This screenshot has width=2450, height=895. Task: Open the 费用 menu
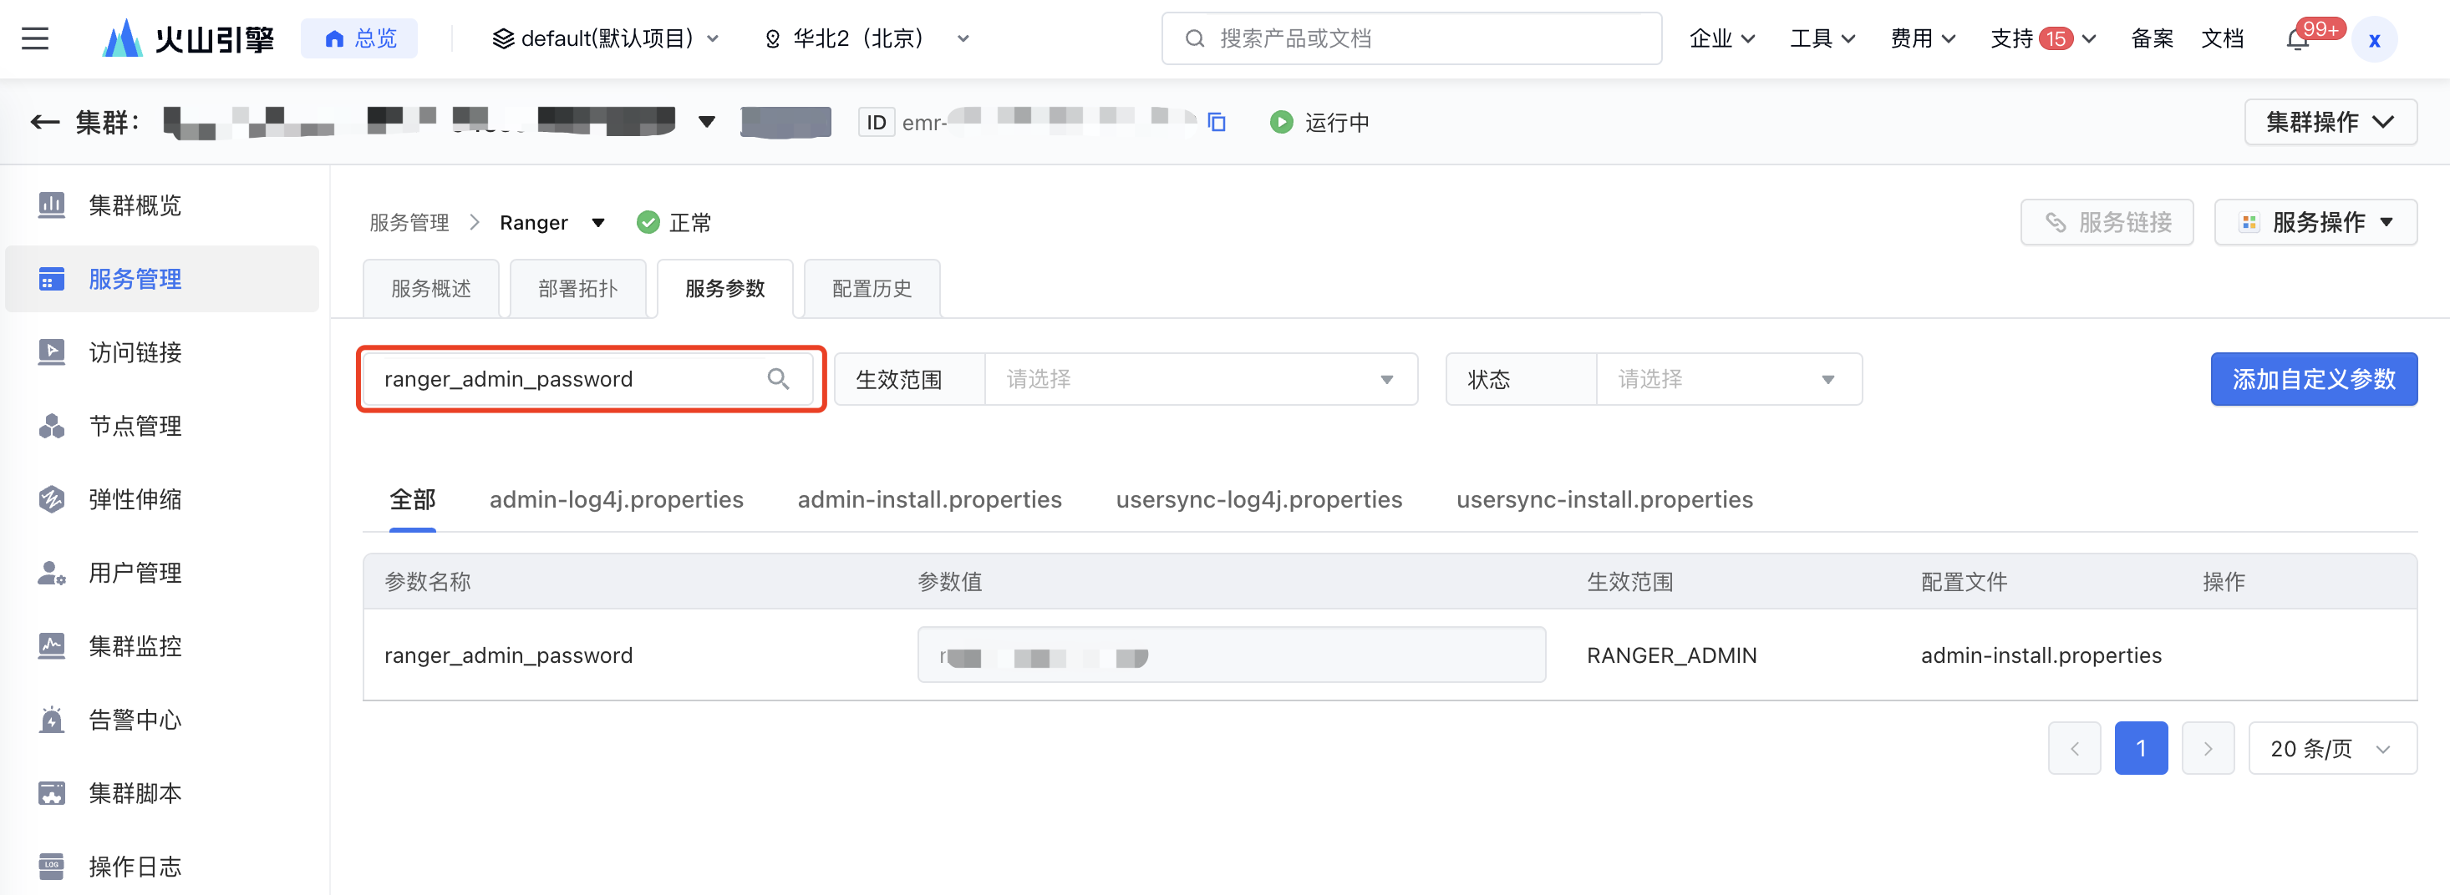click(1922, 39)
